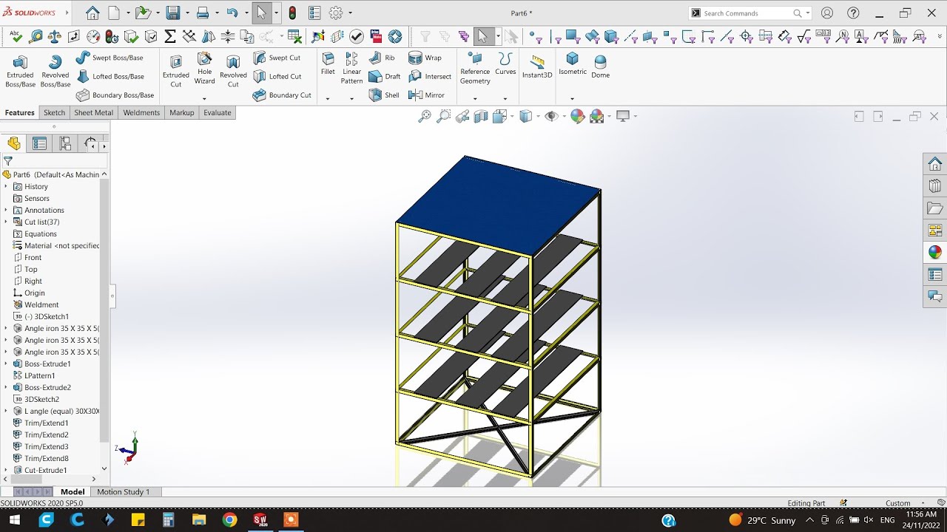The width and height of the screenshot is (947, 532).
Task: Select the Wrap feature
Action: [425, 58]
